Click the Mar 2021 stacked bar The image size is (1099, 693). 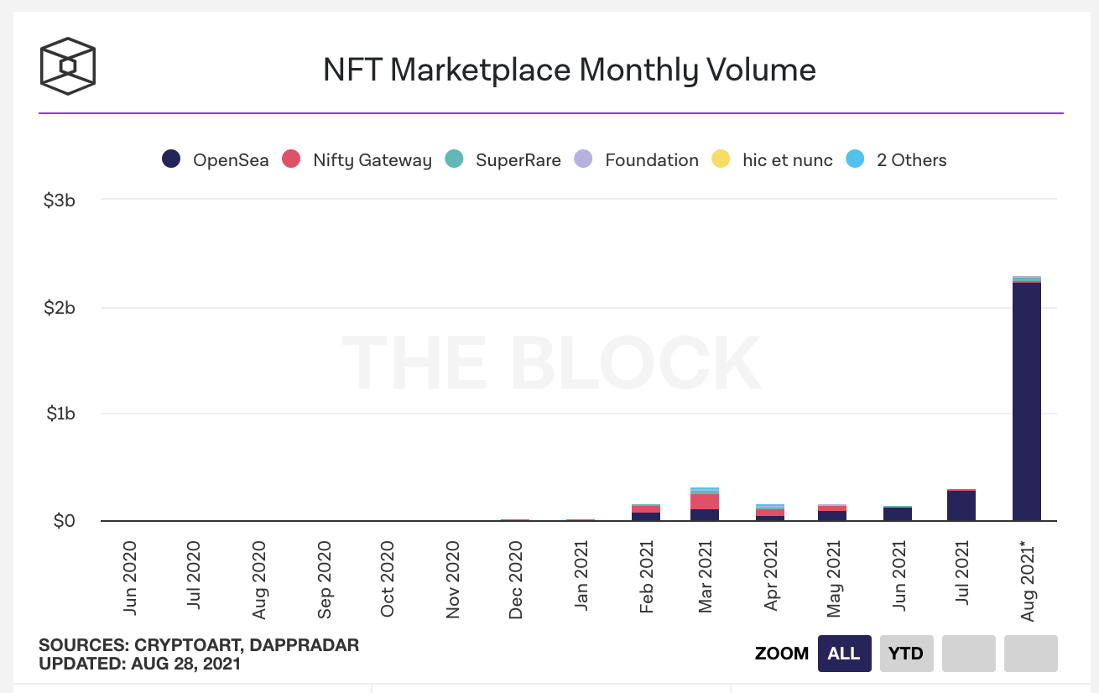tap(705, 503)
